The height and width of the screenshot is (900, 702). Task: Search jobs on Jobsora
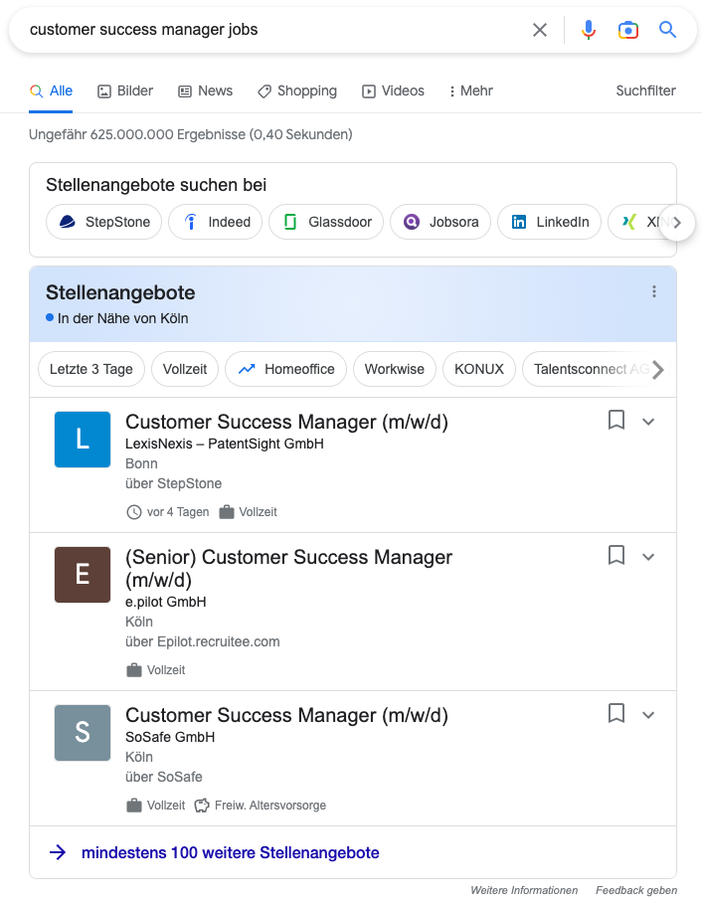[440, 222]
